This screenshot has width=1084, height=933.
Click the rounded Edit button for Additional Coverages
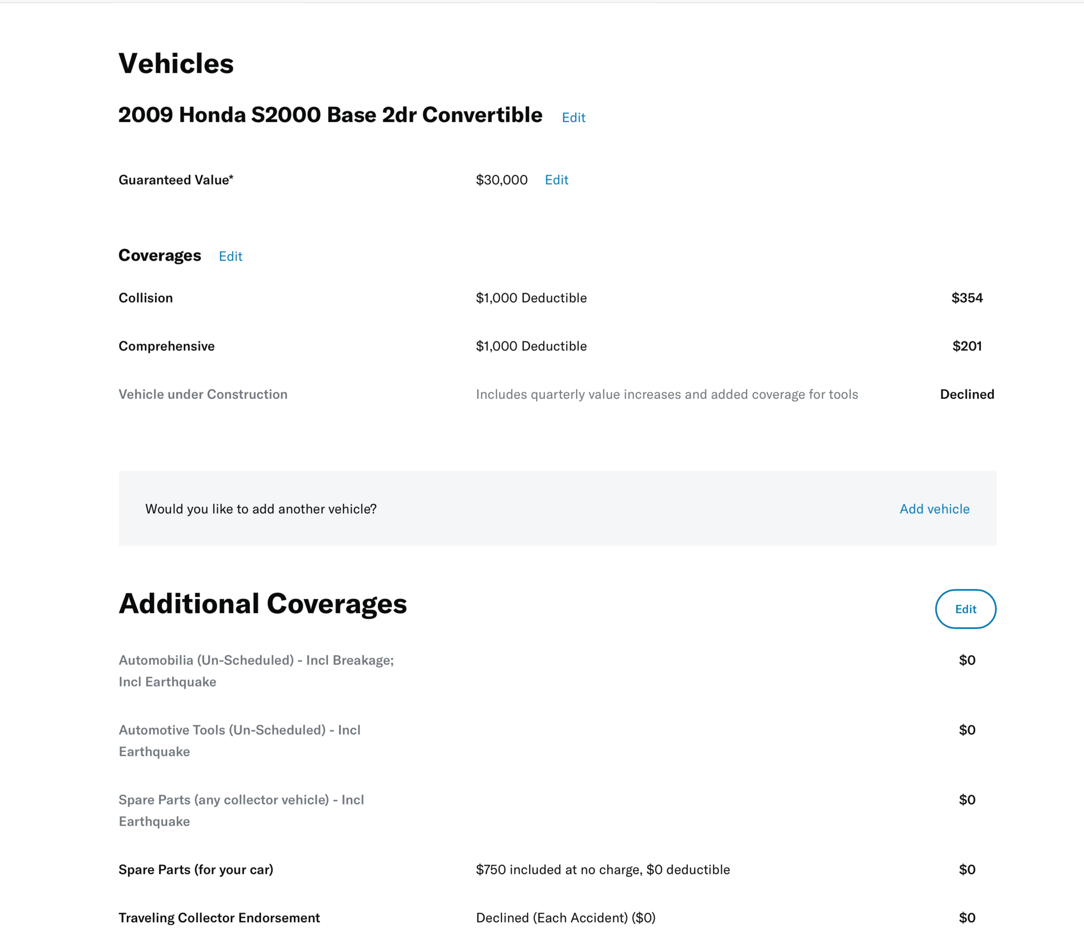pyautogui.click(x=965, y=609)
